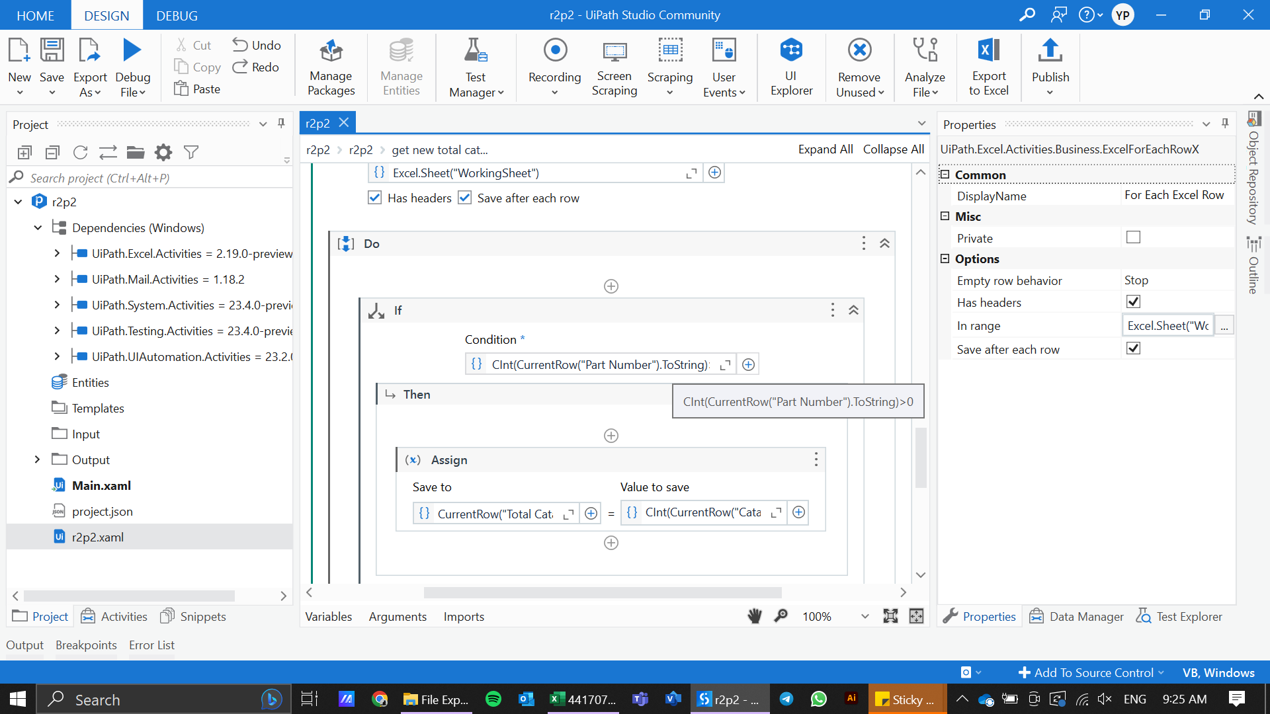The image size is (1270, 714).
Task: Click the Save icon in ribbon
Action: point(52,51)
